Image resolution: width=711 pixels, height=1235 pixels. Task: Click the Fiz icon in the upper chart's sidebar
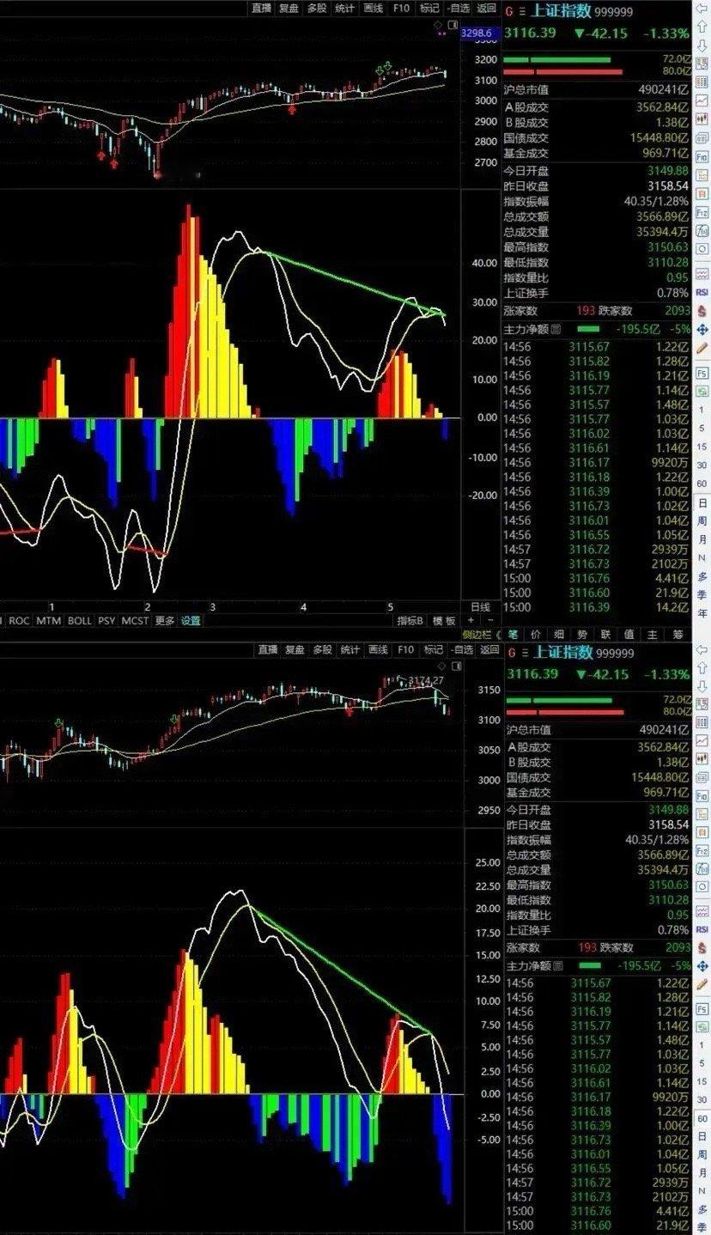click(x=702, y=212)
